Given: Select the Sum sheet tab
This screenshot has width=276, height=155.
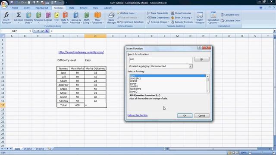Looking at the screenshot, I should point(17,149).
